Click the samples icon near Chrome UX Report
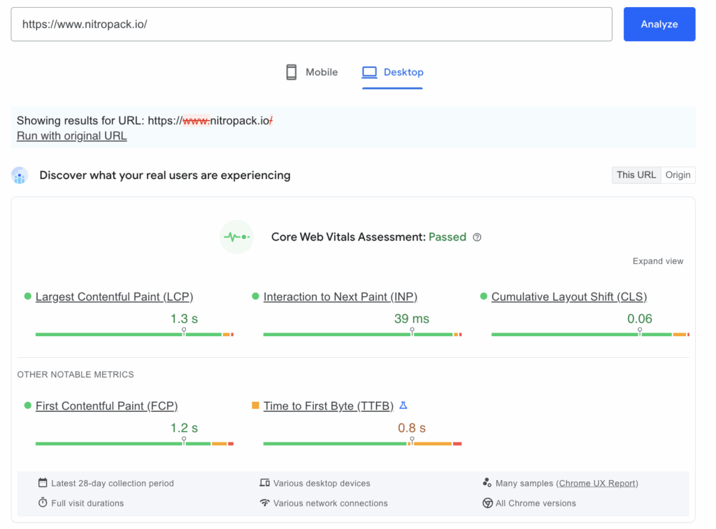 [x=487, y=483]
